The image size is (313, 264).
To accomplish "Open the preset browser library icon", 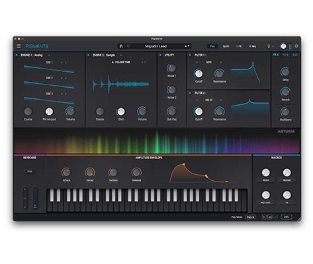I will (x=121, y=46).
